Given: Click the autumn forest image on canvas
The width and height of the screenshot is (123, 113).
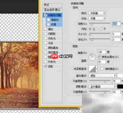Looking at the screenshot, I should pyautogui.click(x=19, y=75).
